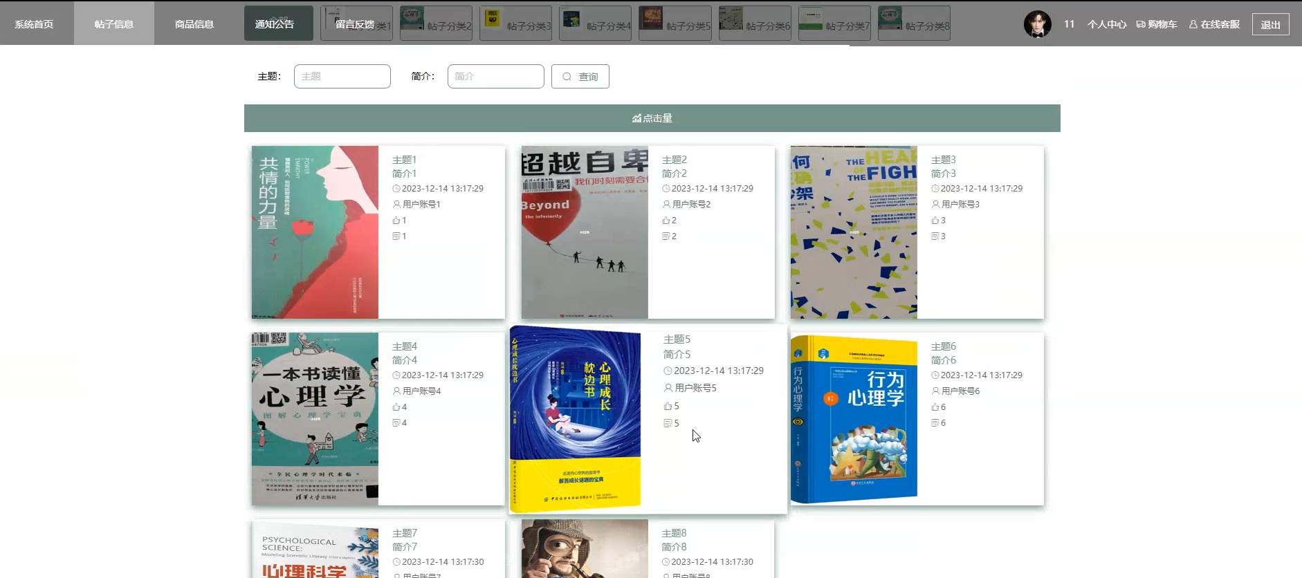Click the shopping cart icon in header
Screen dimensions: 1302x578
[1141, 24]
